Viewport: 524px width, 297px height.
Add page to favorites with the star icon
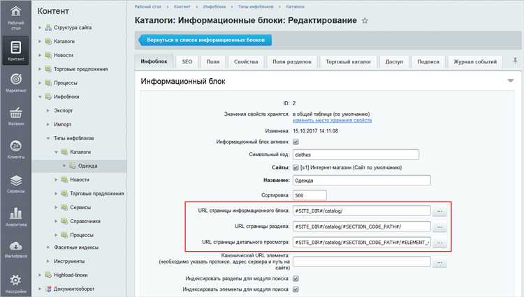coord(365,21)
